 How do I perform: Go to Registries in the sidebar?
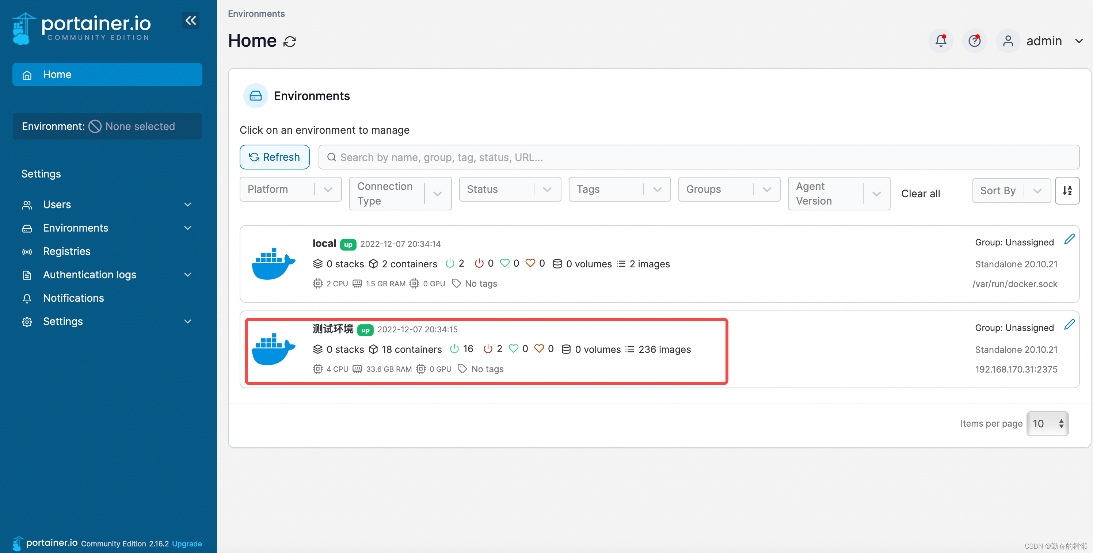click(66, 251)
